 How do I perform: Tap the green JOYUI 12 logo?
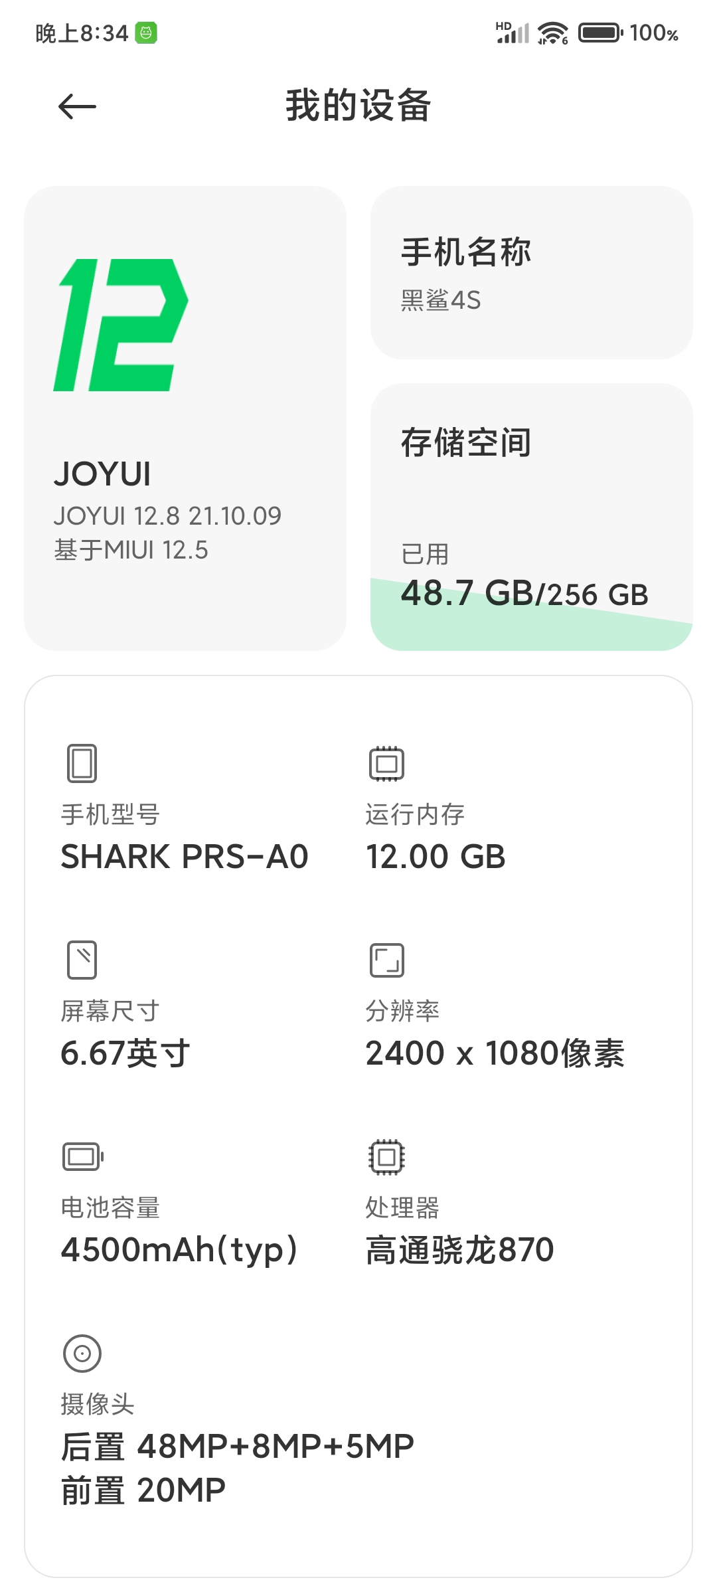pos(121,325)
